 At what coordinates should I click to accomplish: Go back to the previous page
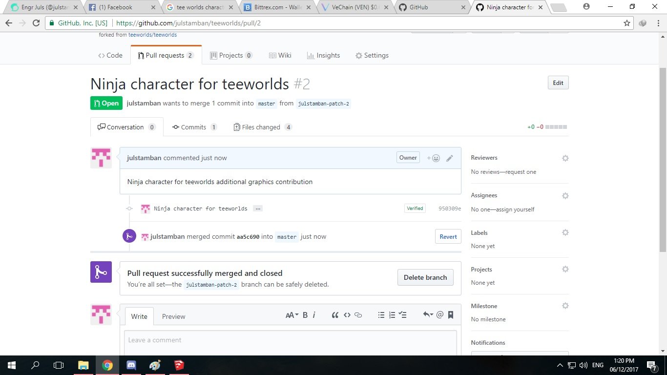tap(9, 23)
